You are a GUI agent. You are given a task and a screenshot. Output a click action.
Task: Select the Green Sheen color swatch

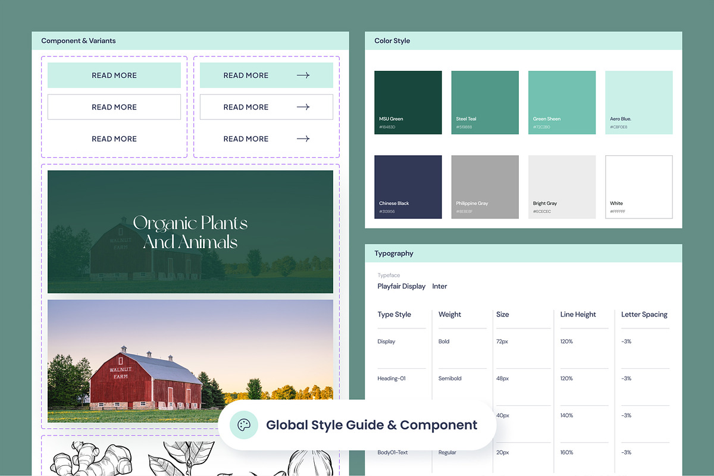[562, 102]
